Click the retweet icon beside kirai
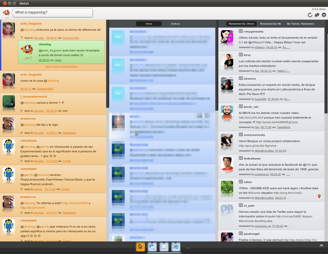The height and width of the screenshot is (254, 328). [x=241, y=55]
